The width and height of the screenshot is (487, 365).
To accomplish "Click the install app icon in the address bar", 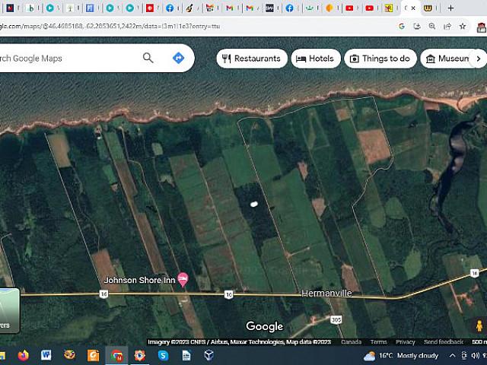I will coord(417,27).
